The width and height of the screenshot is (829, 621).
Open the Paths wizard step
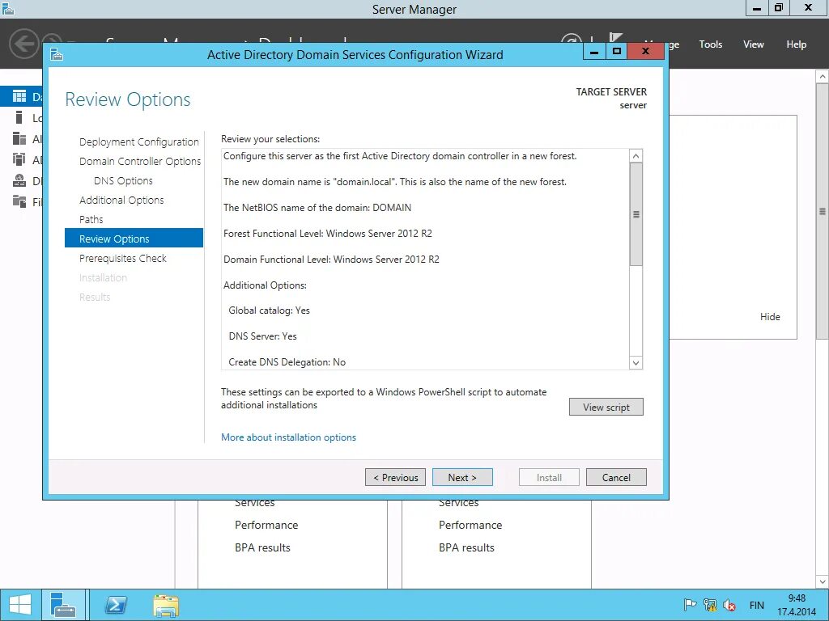[91, 219]
